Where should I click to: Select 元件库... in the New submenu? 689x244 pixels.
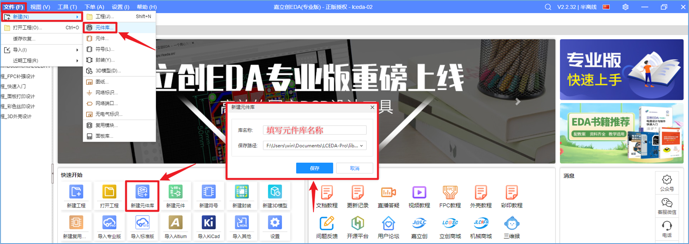(x=119, y=28)
